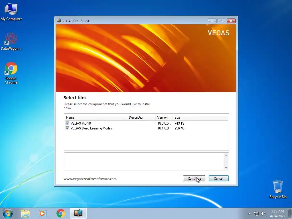Select the VEGAS Deep Learning Models row
This screenshot has height=219, width=292.
[x=92, y=128]
